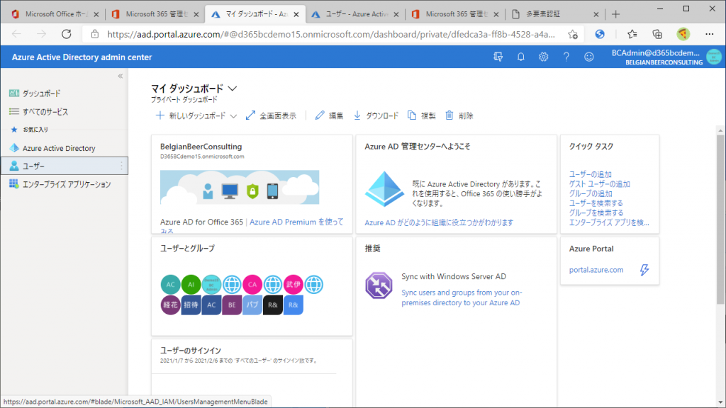Screen dimensions: 726x408
Task: Click the ユーザーとグループ tile title
Action: click(187, 249)
